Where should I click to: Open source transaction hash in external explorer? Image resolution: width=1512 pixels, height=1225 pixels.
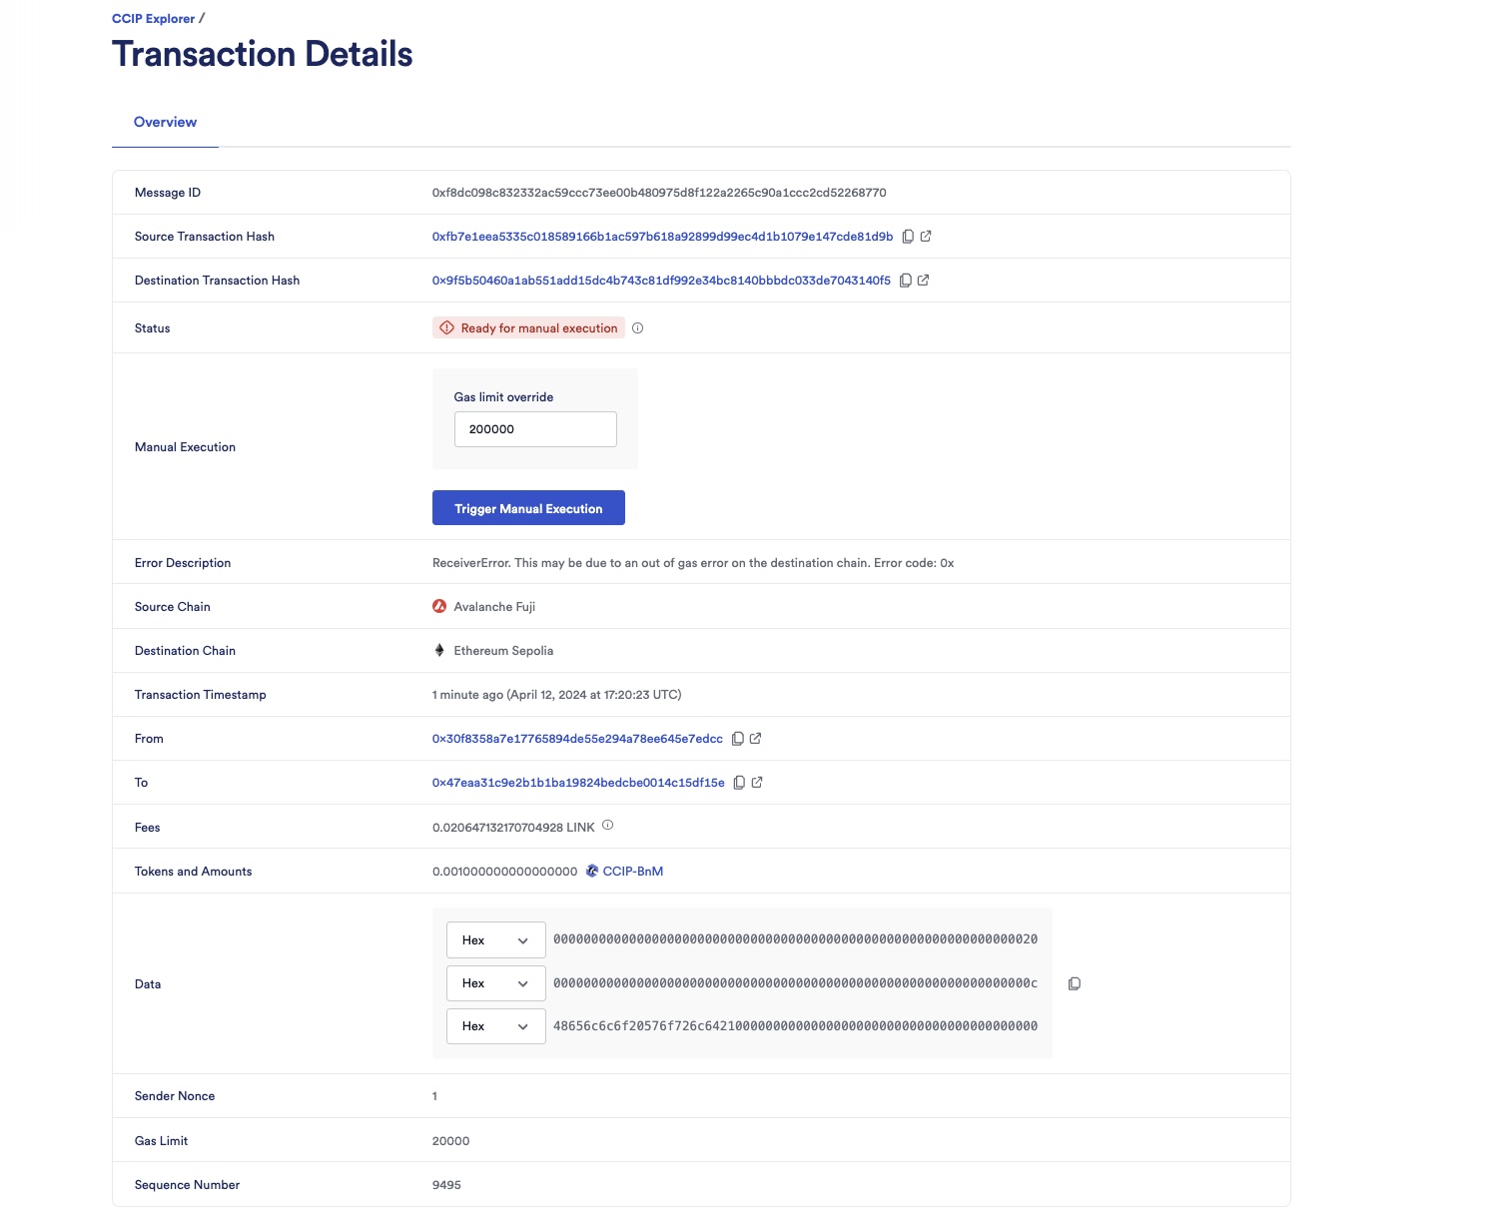pyautogui.click(x=926, y=237)
